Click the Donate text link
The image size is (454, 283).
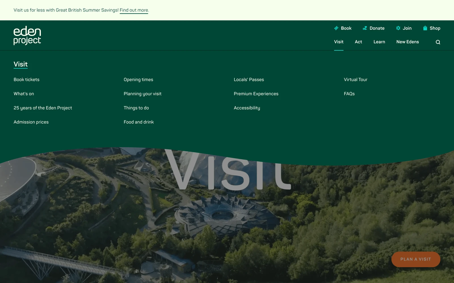click(x=377, y=28)
